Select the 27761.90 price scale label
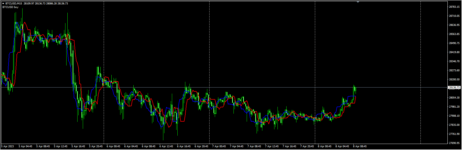462x150 pixels. coord(454,134)
